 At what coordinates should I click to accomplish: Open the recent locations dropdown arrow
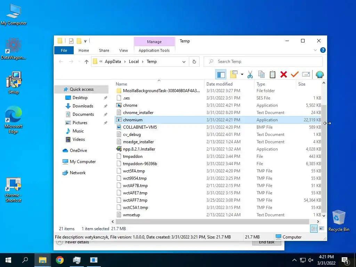pyautogui.click(x=79, y=62)
